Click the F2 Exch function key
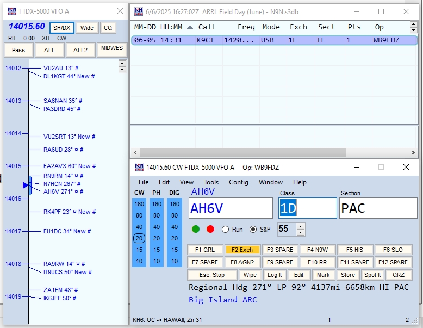This screenshot has width=423, height=328. click(x=241, y=250)
